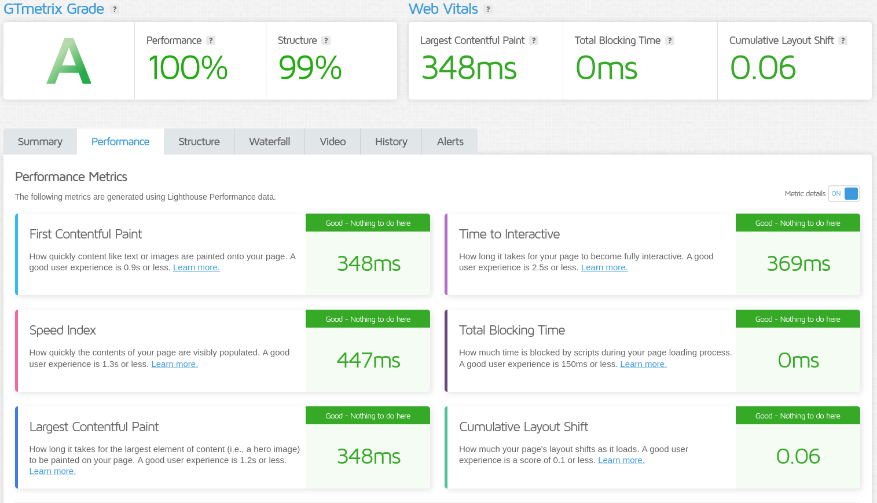Switch to the Summary tab
Image resolution: width=877 pixels, height=503 pixels.
pyautogui.click(x=40, y=141)
